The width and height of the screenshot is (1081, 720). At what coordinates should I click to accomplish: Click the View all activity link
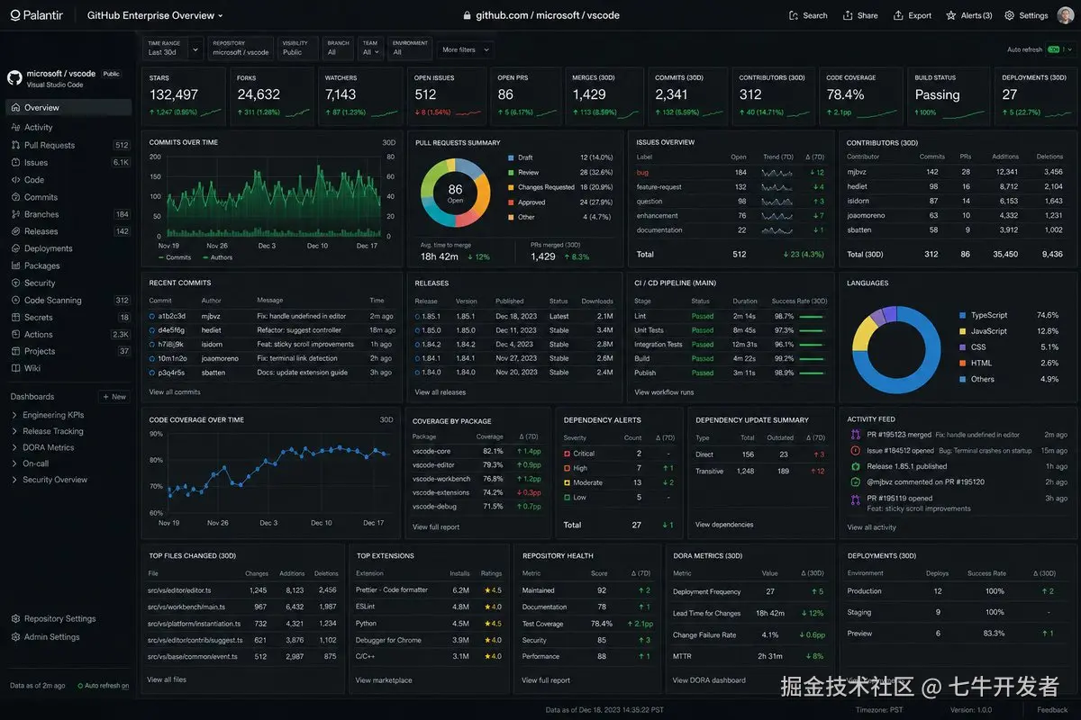point(872,527)
